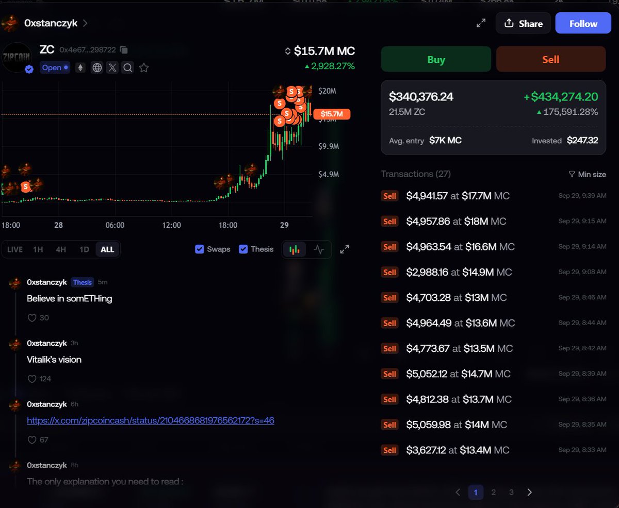Select line chart type
Image resolution: width=619 pixels, height=508 pixels.
(319, 249)
